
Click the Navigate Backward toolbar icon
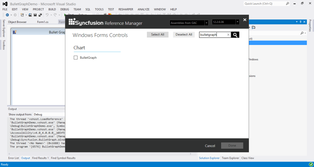pos(7,15)
